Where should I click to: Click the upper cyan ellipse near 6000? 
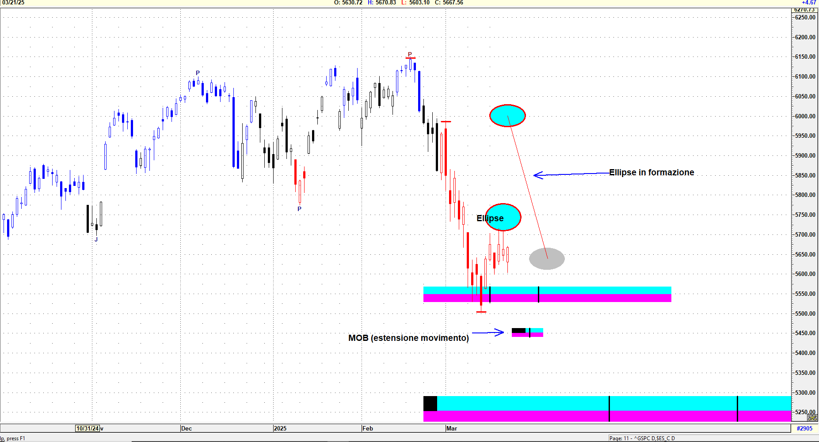(507, 116)
